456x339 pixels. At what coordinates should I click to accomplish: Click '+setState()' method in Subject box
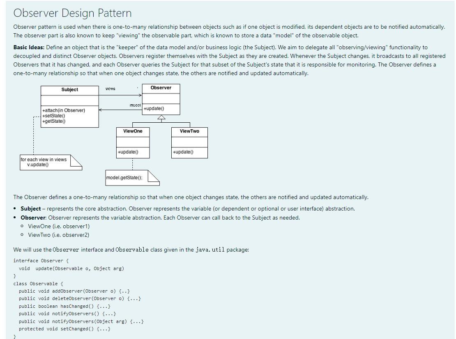pyautogui.click(x=54, y=116)
